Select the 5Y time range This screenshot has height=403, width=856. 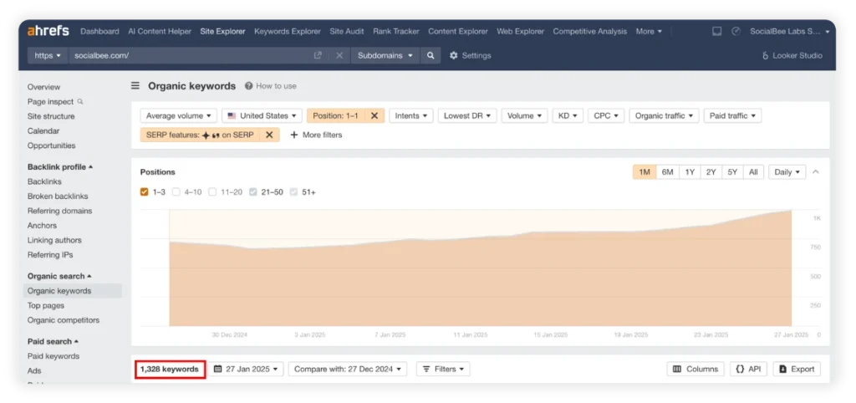pyautogui.click(x=732, y=172)
